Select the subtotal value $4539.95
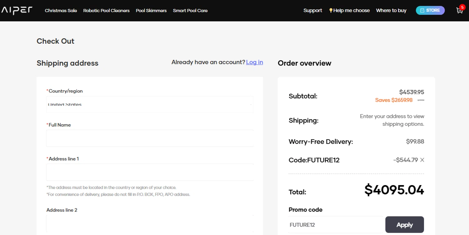Viewport: 469px width, 235px height. pos(412,92)
